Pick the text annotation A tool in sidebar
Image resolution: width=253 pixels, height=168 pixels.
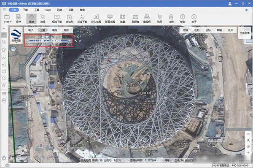coord(4,85)
